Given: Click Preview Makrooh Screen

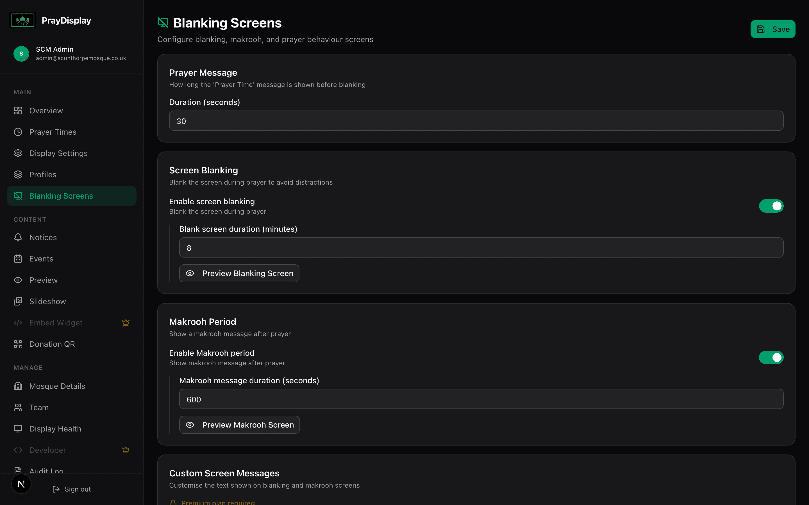Looking at the screenshot, I should [x=239, y=424].
